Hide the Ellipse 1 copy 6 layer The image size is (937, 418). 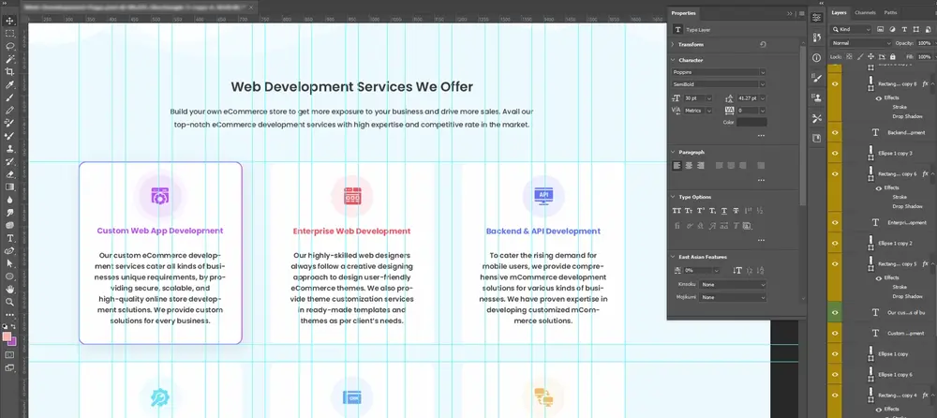click(835, 374)
